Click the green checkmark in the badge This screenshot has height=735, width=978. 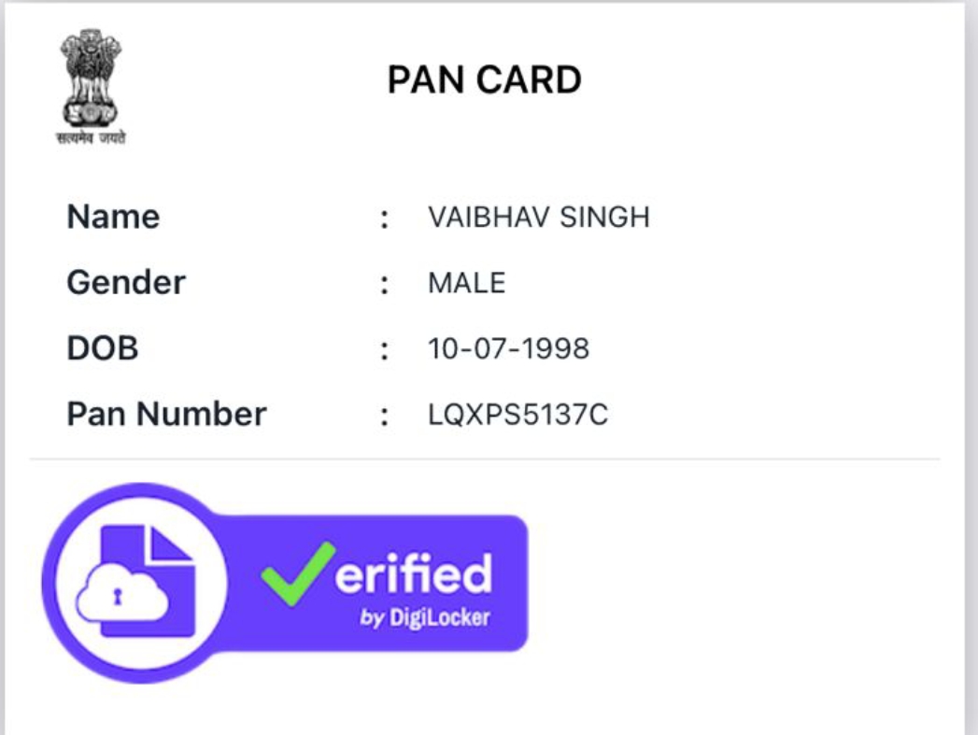tap(297, 572)
